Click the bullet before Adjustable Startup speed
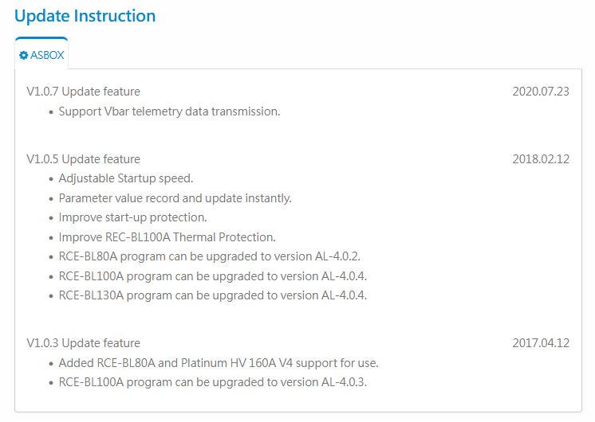 coord(51,179)
